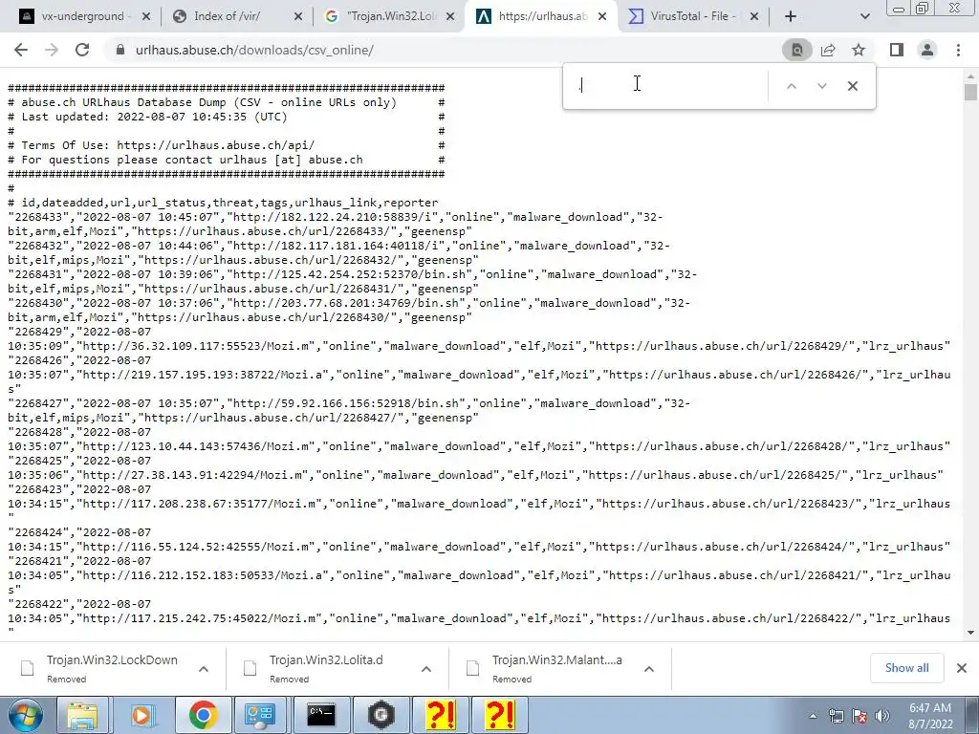
Task: Click the text 'http://182.122.24.210:58839/i'
Action: coord(332,217)
